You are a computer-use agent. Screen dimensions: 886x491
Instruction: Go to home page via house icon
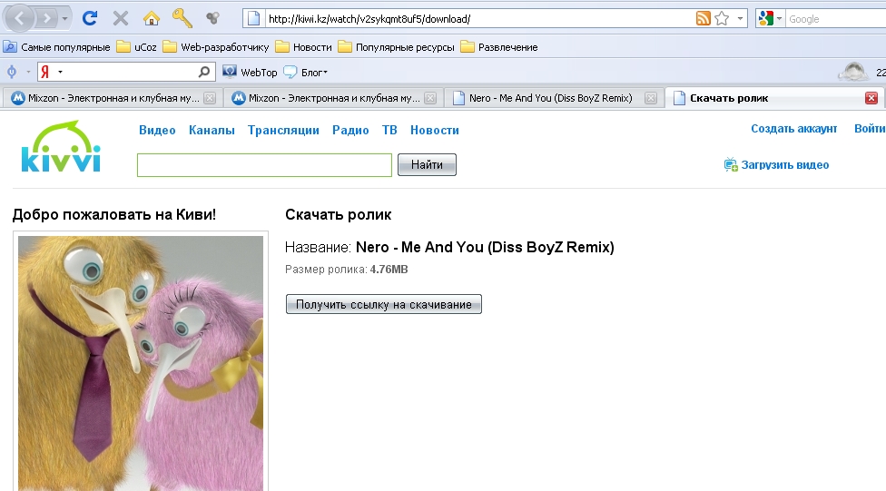(151, 19)
